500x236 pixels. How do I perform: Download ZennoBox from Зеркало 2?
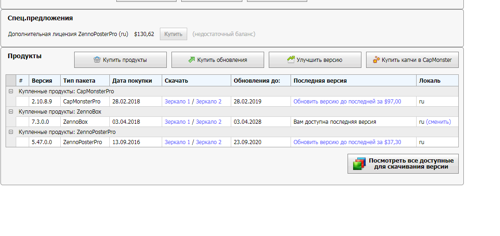pyautogui.click(x=209, y=122)
